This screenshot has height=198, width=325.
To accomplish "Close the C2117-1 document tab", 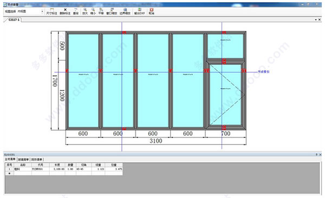I will pos(320,19).
